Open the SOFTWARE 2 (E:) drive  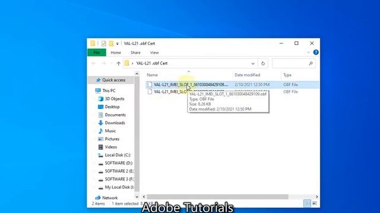(x=119, y=171)
